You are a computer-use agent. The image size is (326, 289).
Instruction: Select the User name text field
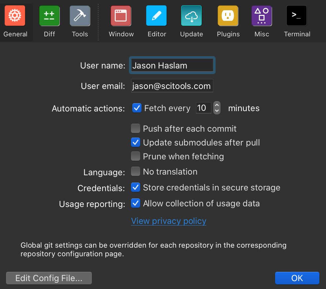tap(172, 65)
